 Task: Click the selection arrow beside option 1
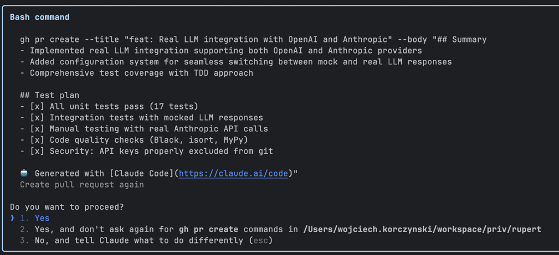(12, 218)
